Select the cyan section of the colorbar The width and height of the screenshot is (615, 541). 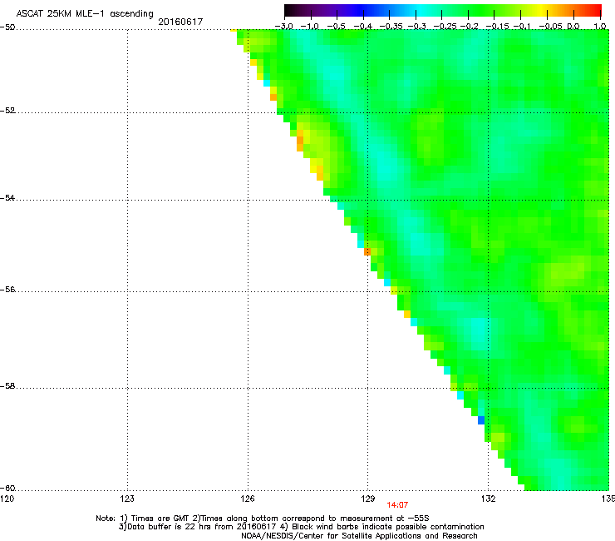(x=420, y=10)
